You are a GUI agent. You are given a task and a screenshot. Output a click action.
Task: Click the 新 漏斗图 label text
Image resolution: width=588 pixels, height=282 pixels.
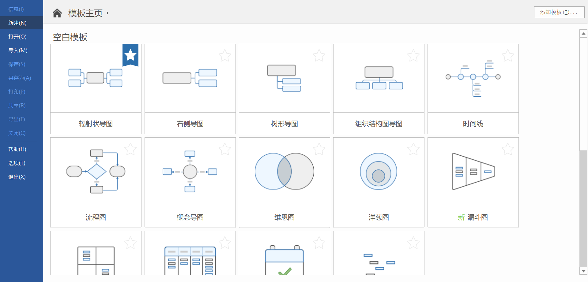(x=473, y=217)
